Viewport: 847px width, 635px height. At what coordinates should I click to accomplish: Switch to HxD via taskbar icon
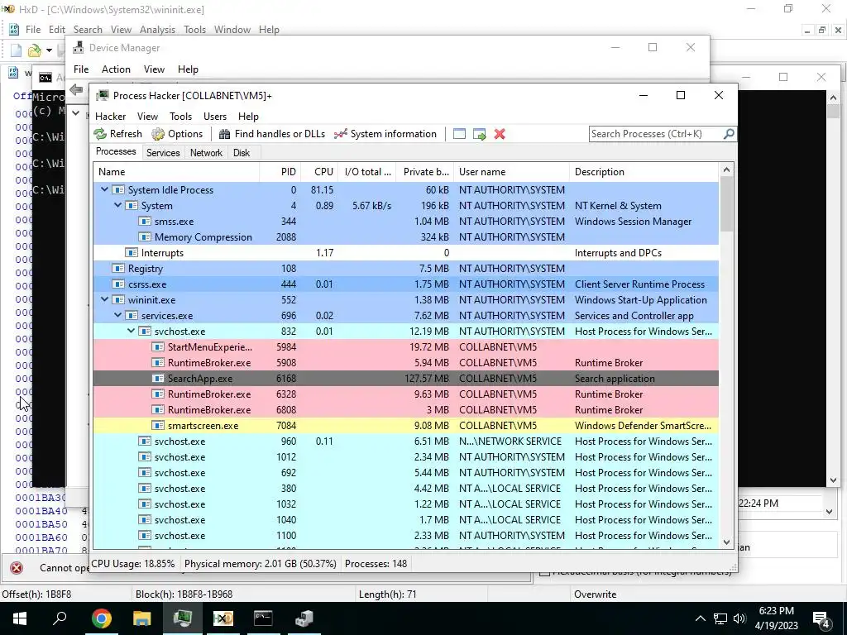coord(223,618)
